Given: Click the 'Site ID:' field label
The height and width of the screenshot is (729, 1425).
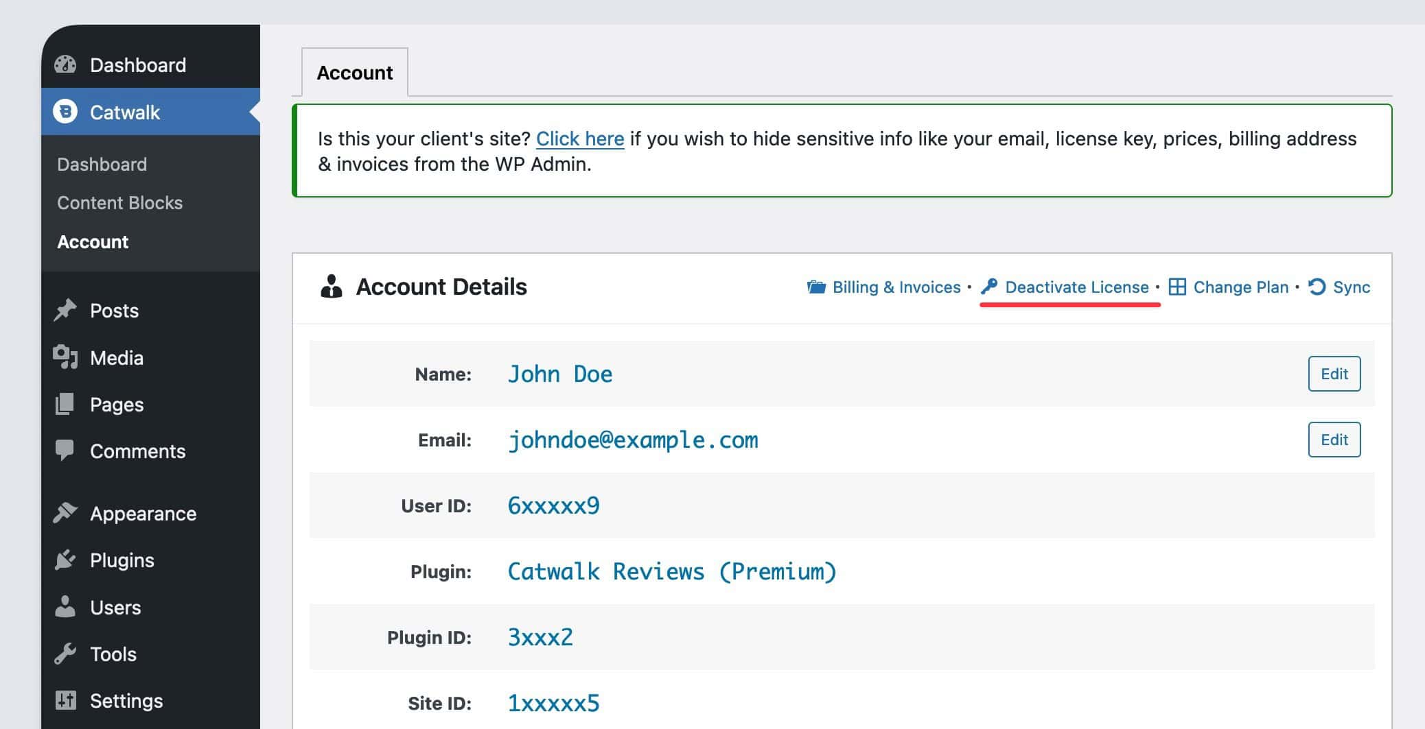Looking at the screenshot, I should 439,703.
